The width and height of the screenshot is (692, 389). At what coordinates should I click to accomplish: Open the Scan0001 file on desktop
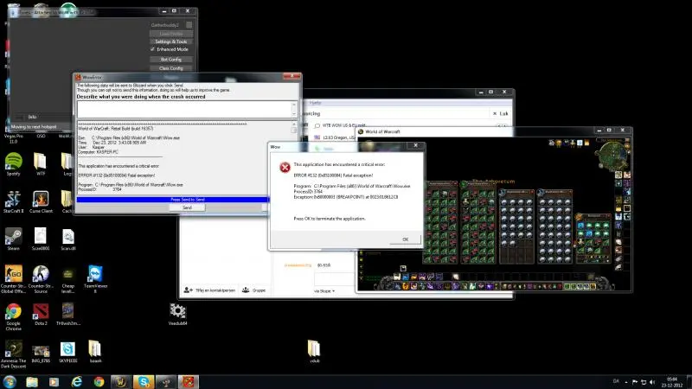click(x=40, y=239)
